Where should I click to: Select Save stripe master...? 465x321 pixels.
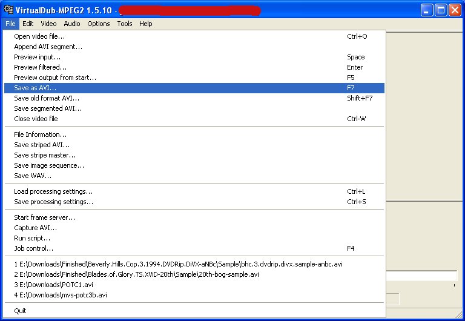click(194, 155)
